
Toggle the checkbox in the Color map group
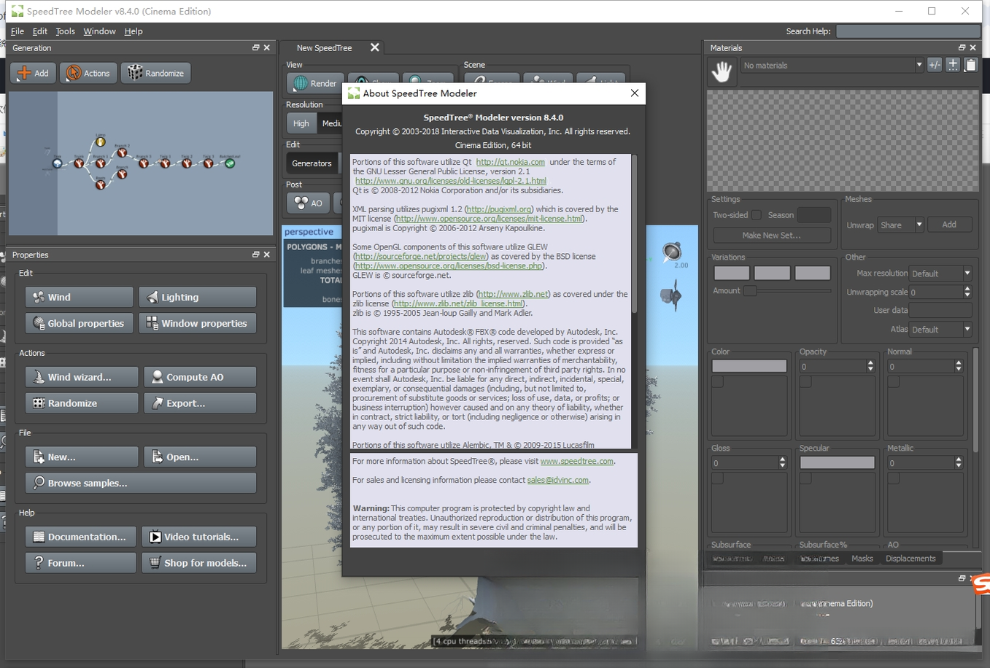click(718, 382)
